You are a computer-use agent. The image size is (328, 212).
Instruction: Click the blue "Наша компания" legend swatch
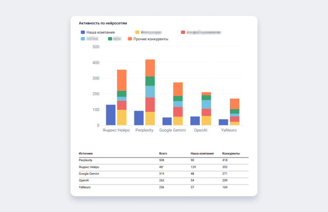tap(83, 32)
